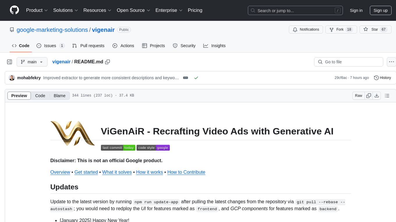Expand the Product menu
396x222 pixels.
click(37, 10)
